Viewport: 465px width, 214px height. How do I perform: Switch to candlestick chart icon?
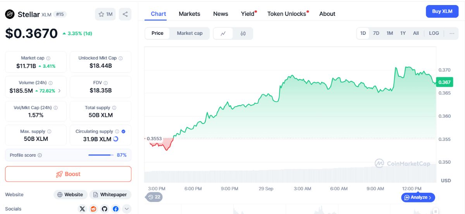[243, 33]
